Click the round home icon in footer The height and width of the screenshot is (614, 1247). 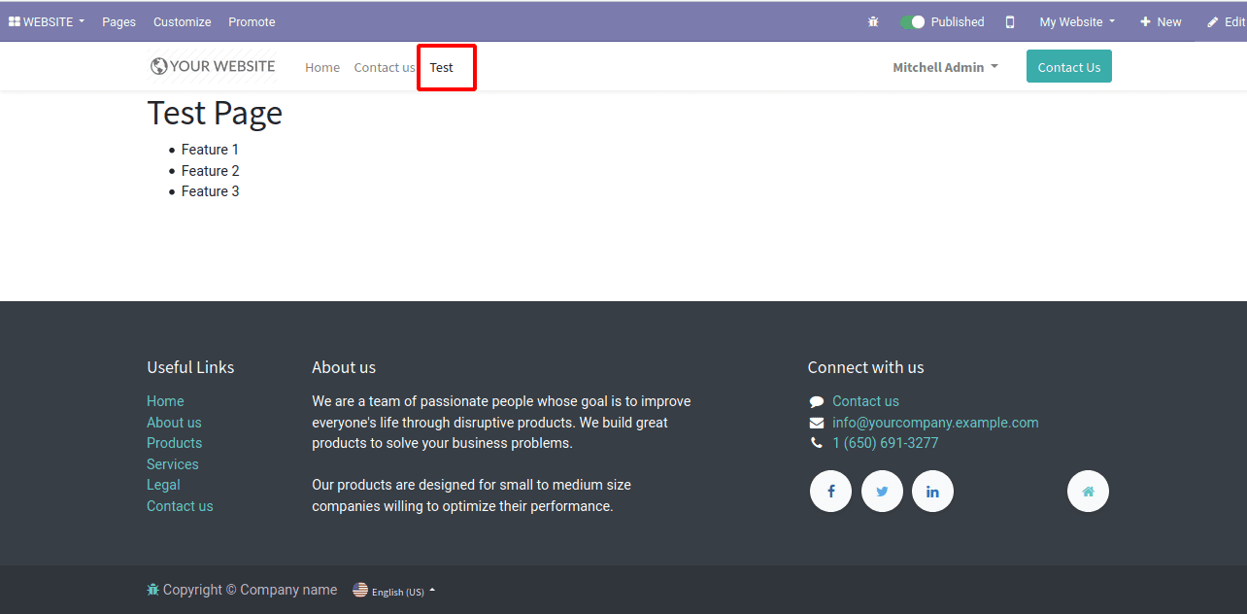tap(1088, 492)
